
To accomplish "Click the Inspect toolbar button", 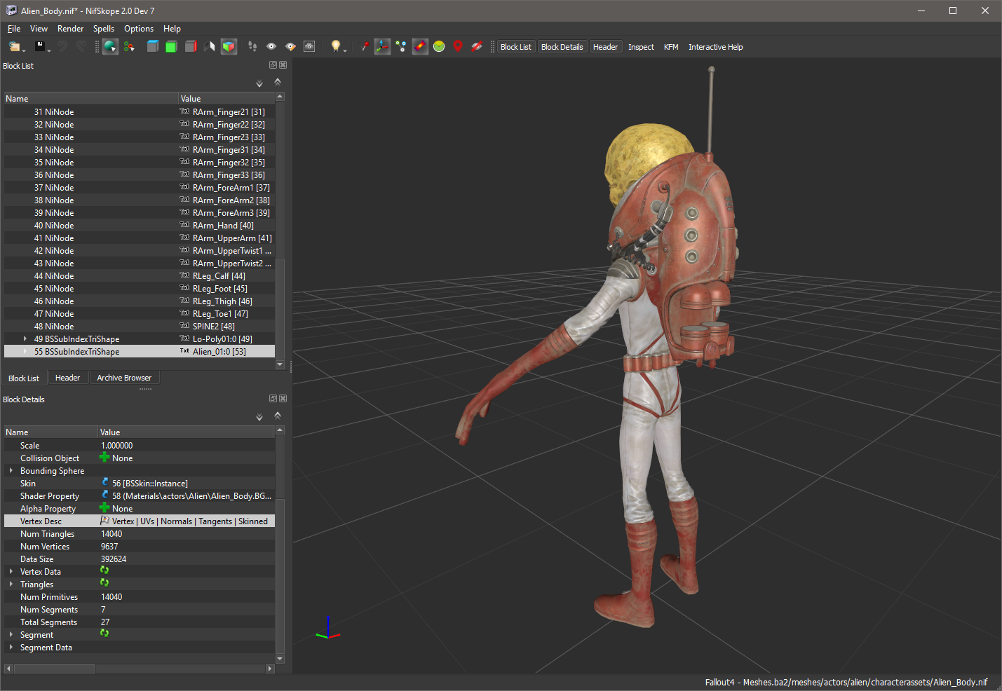I will click(641, 47).
